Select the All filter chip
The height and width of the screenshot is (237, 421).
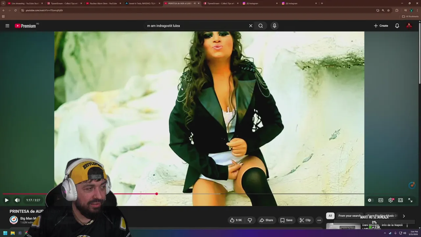tap(330, 216)
